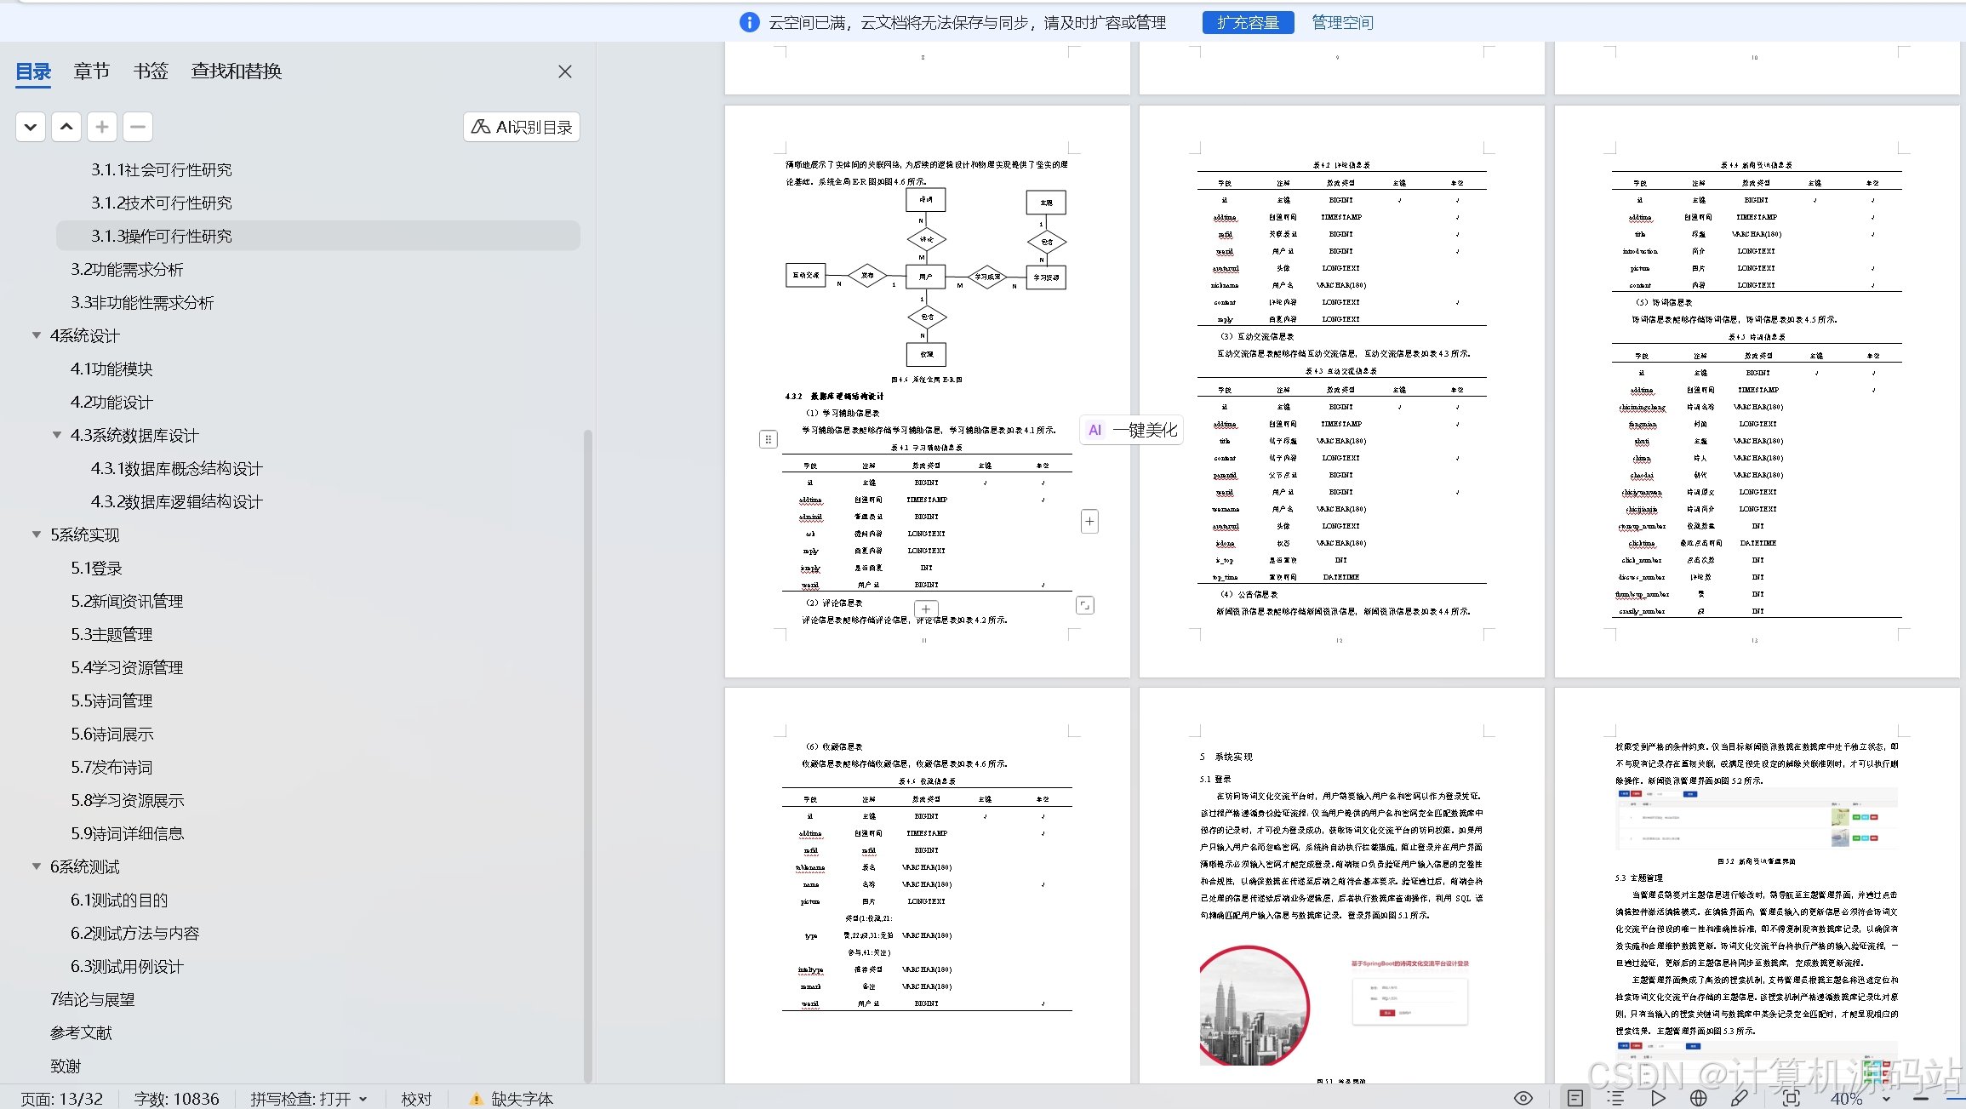Jump to 3.3非功能性需求分析
This screenshot has width=1966, height=1109.
coord(142,303)
